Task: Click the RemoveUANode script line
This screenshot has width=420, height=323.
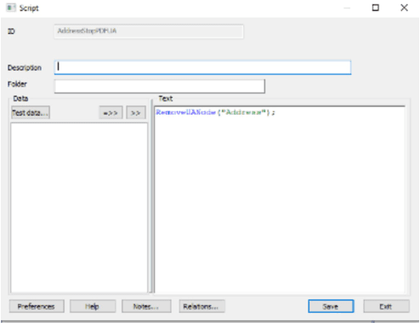Action: pos(215,112)
